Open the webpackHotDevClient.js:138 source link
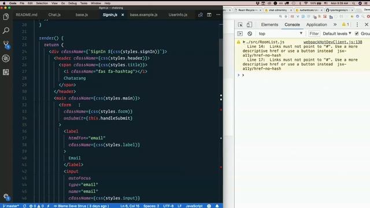This screenshot has height=208, width=370. point(333,42)
